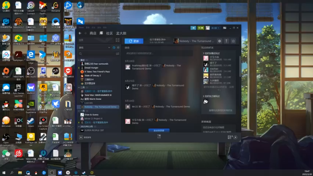Image resolution: width=313 pixels, height=176 pixels.
Task: Select Total War: WARHAMMER III
Action: point(98,95)
